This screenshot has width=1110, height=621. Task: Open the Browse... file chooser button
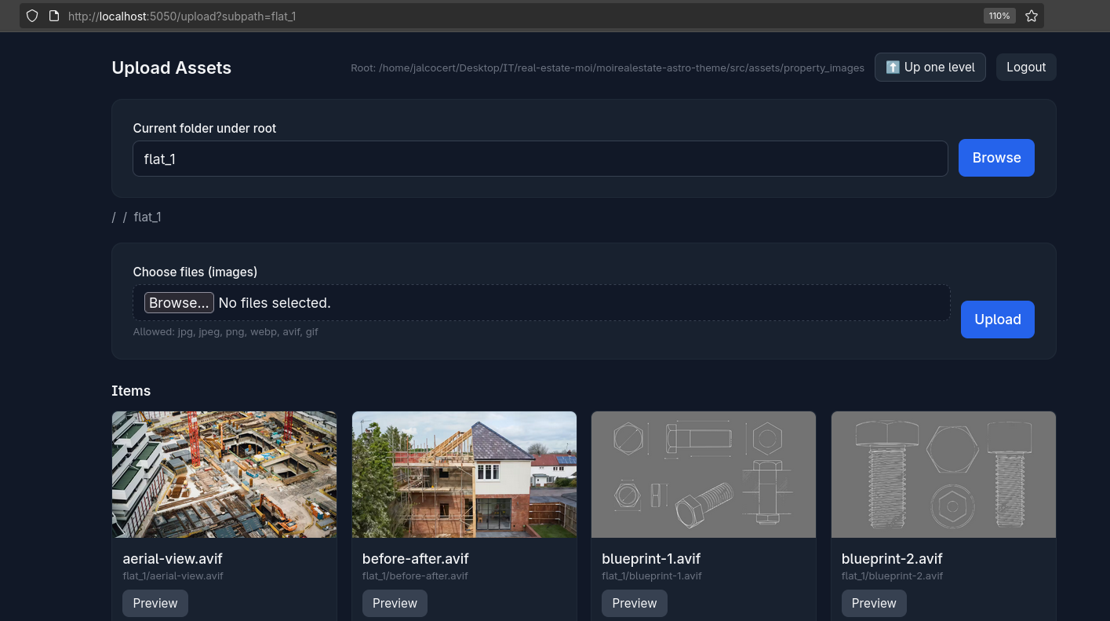[x=179, y=303]
